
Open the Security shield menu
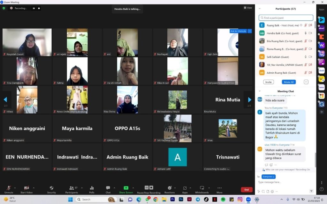point(51,189)
